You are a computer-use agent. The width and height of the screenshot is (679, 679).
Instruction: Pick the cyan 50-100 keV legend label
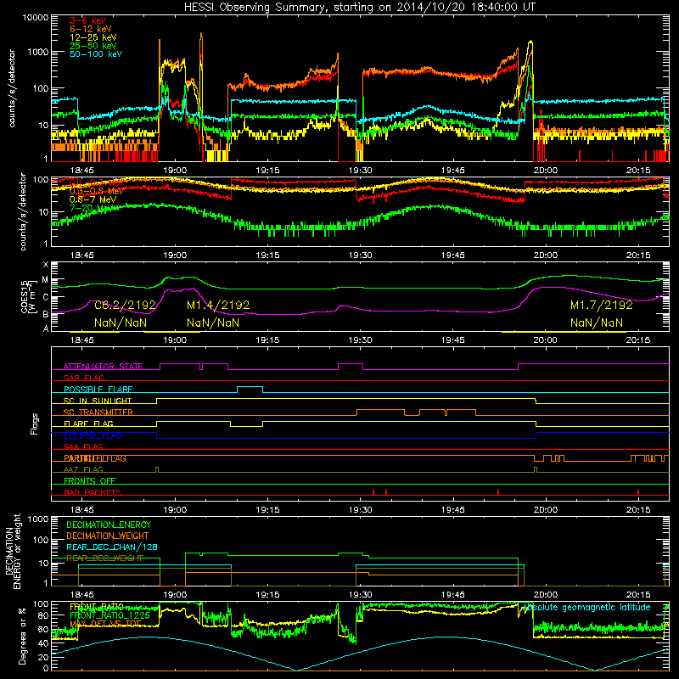tap(96, 54)
